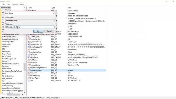Open the Edit menu
Viewport: 176px width, 99px height.
tap(3, 4)
